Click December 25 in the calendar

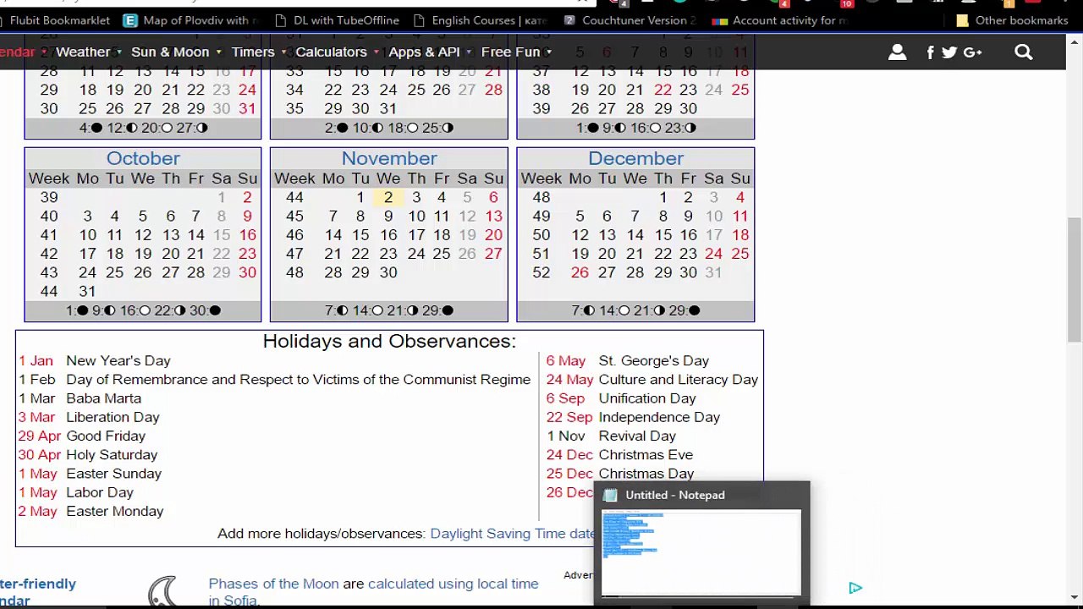point(740,254)
